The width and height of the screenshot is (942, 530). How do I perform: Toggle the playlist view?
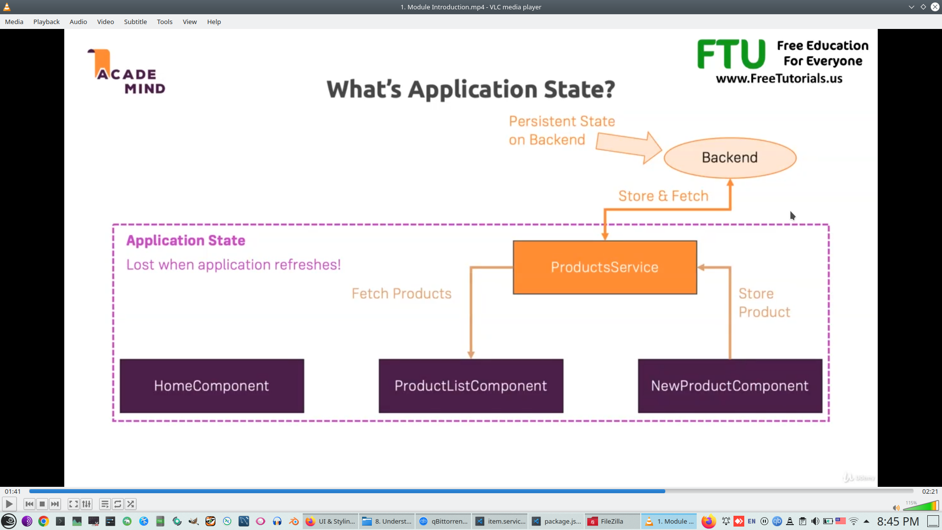[105, 504]
